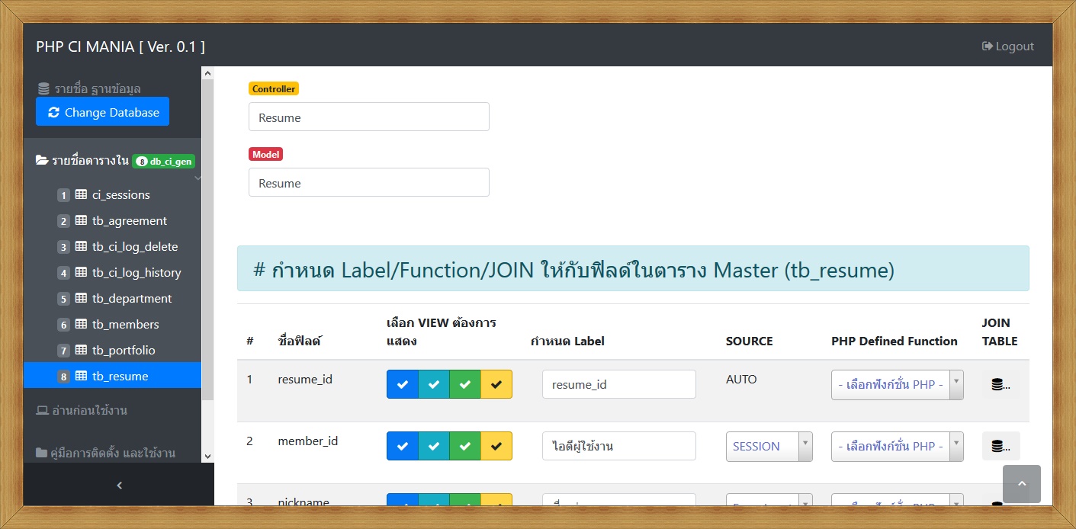Click the laptop icon beside อ่านก่อนใช้งาน
This screenshot has width=1076, height=529.
point(43,410)
